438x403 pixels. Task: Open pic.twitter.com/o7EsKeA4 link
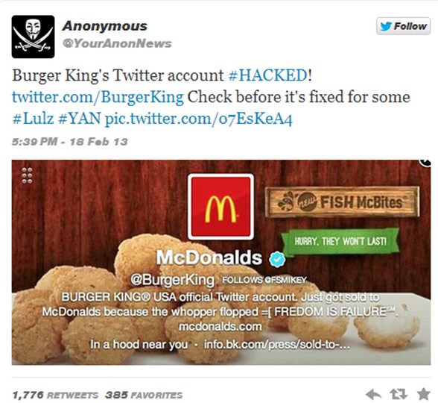coord(199,119)
